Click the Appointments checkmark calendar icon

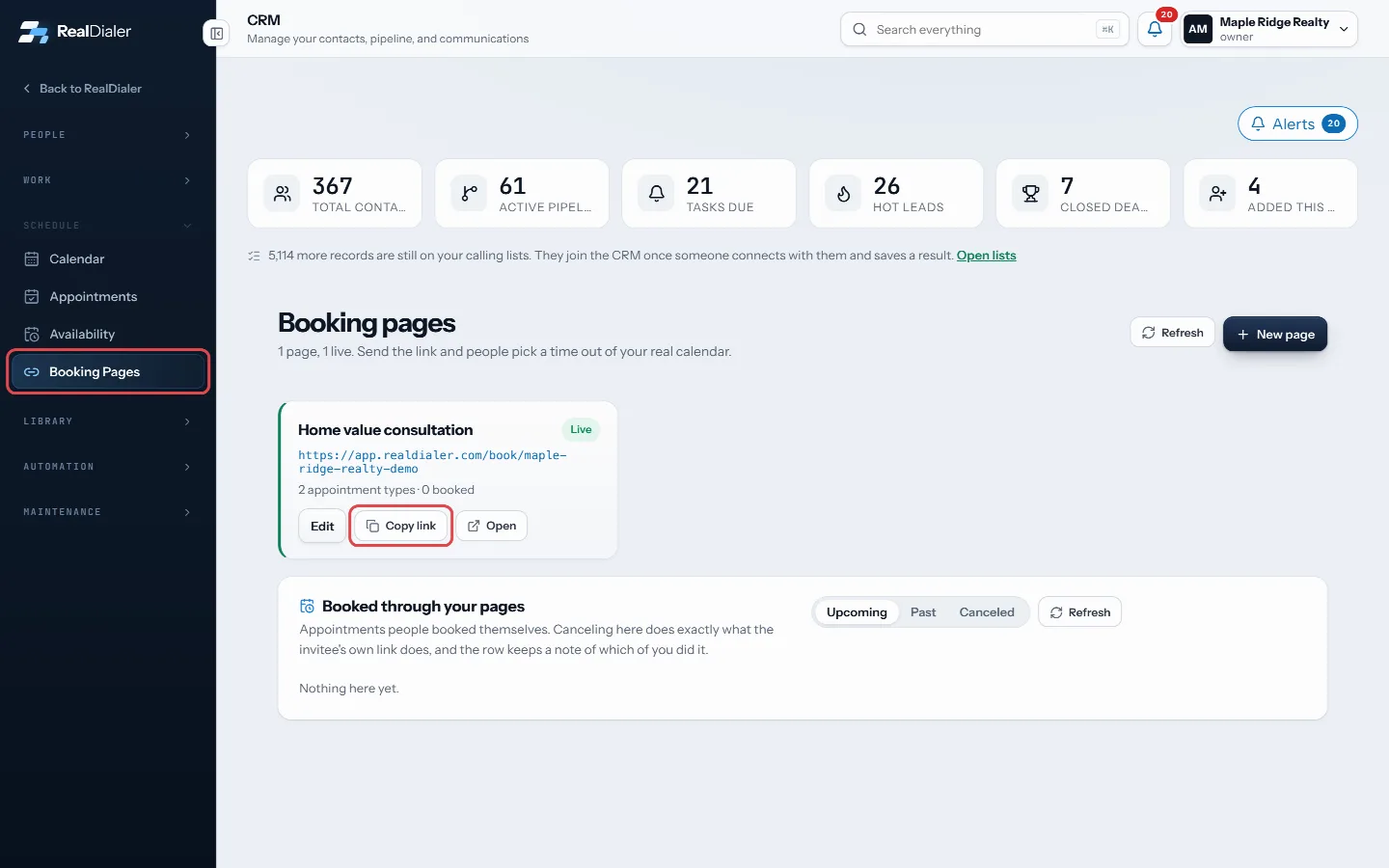click(x=32, y=296)
